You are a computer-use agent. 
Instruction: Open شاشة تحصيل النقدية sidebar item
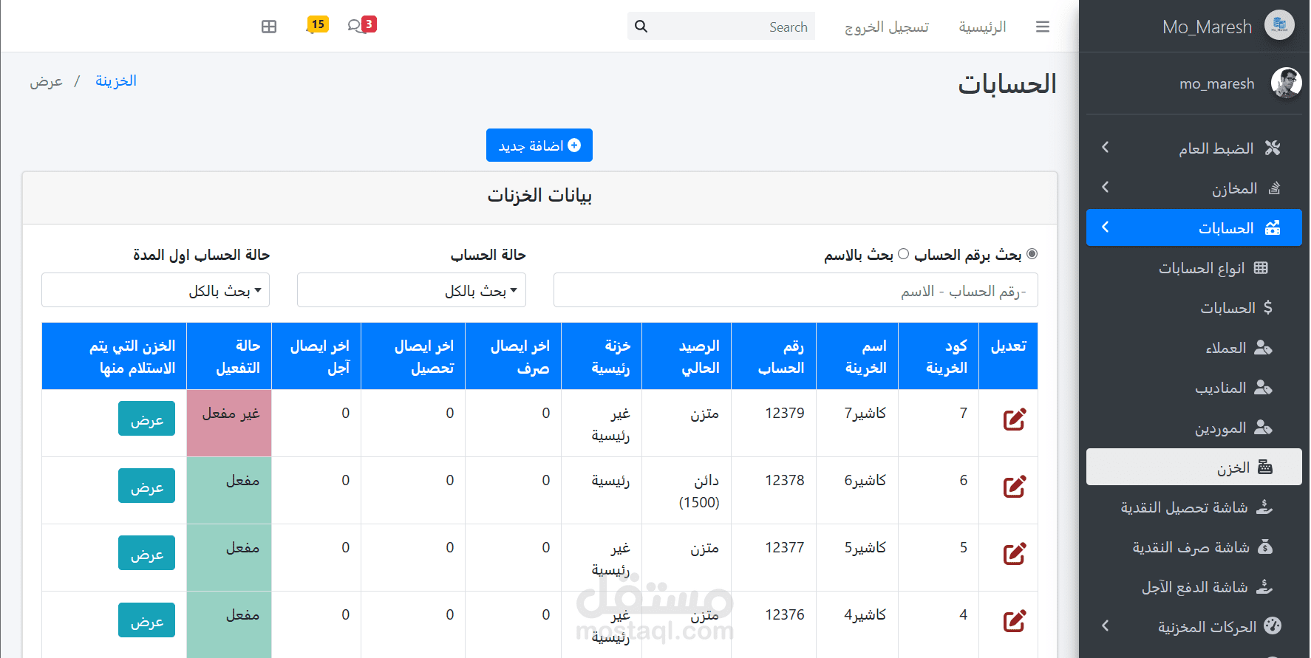pyautogui.click(x=1194, y=507)
